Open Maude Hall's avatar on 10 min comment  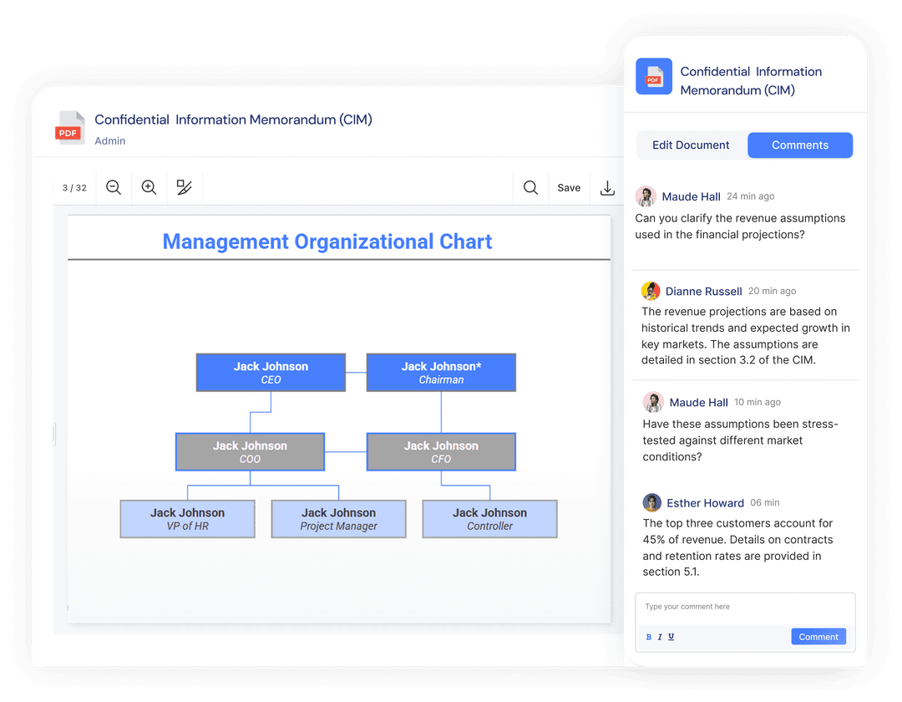(x=653, y=402)
